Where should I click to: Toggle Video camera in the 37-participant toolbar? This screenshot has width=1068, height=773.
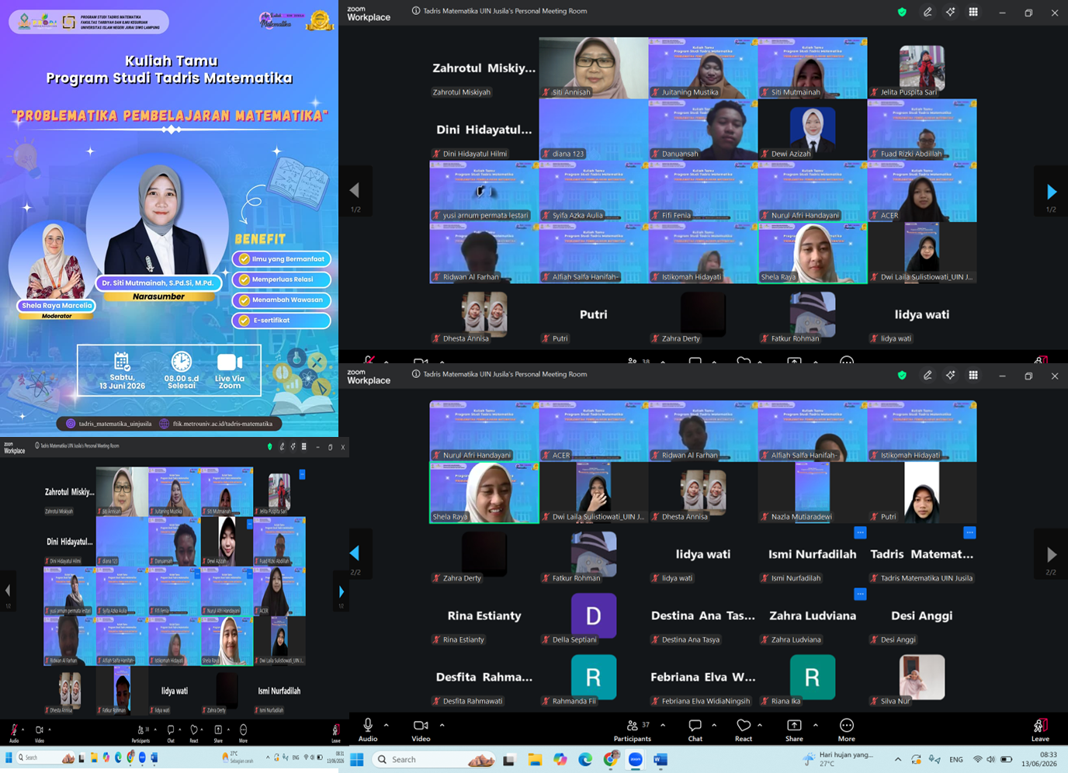click(421, 730)
